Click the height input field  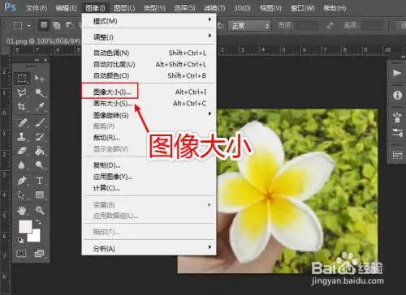[373, 26]
